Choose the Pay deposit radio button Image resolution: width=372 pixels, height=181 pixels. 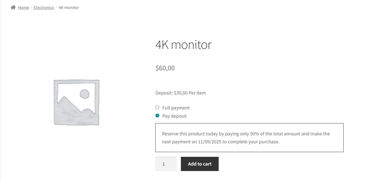(x=157, y=116)
